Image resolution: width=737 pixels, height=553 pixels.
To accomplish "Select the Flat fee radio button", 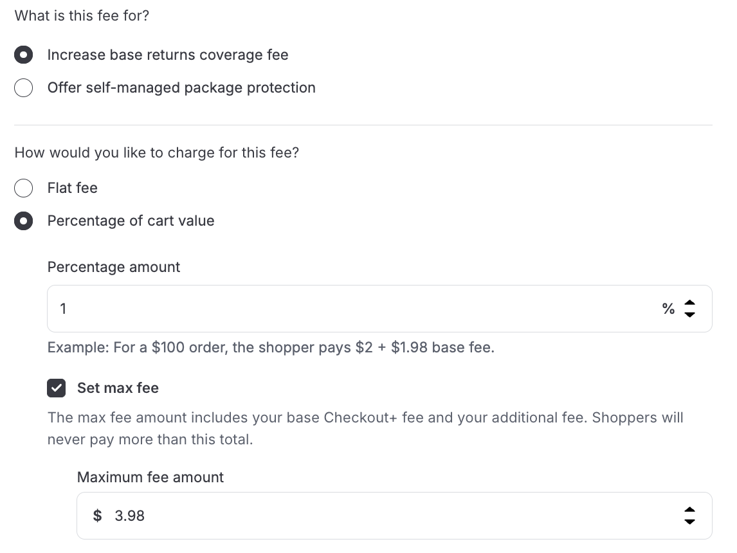I will click(24, 188).
